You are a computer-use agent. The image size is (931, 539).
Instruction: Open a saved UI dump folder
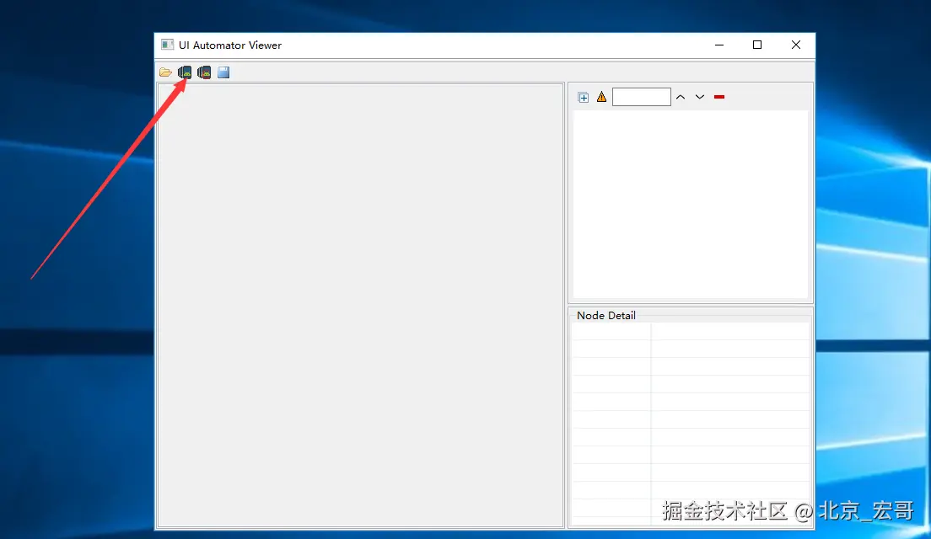(x=165, y=72)
